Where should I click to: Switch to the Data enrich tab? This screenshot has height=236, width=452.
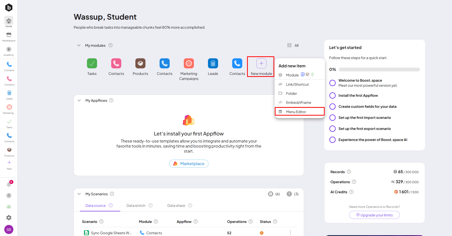coord(136,206)
